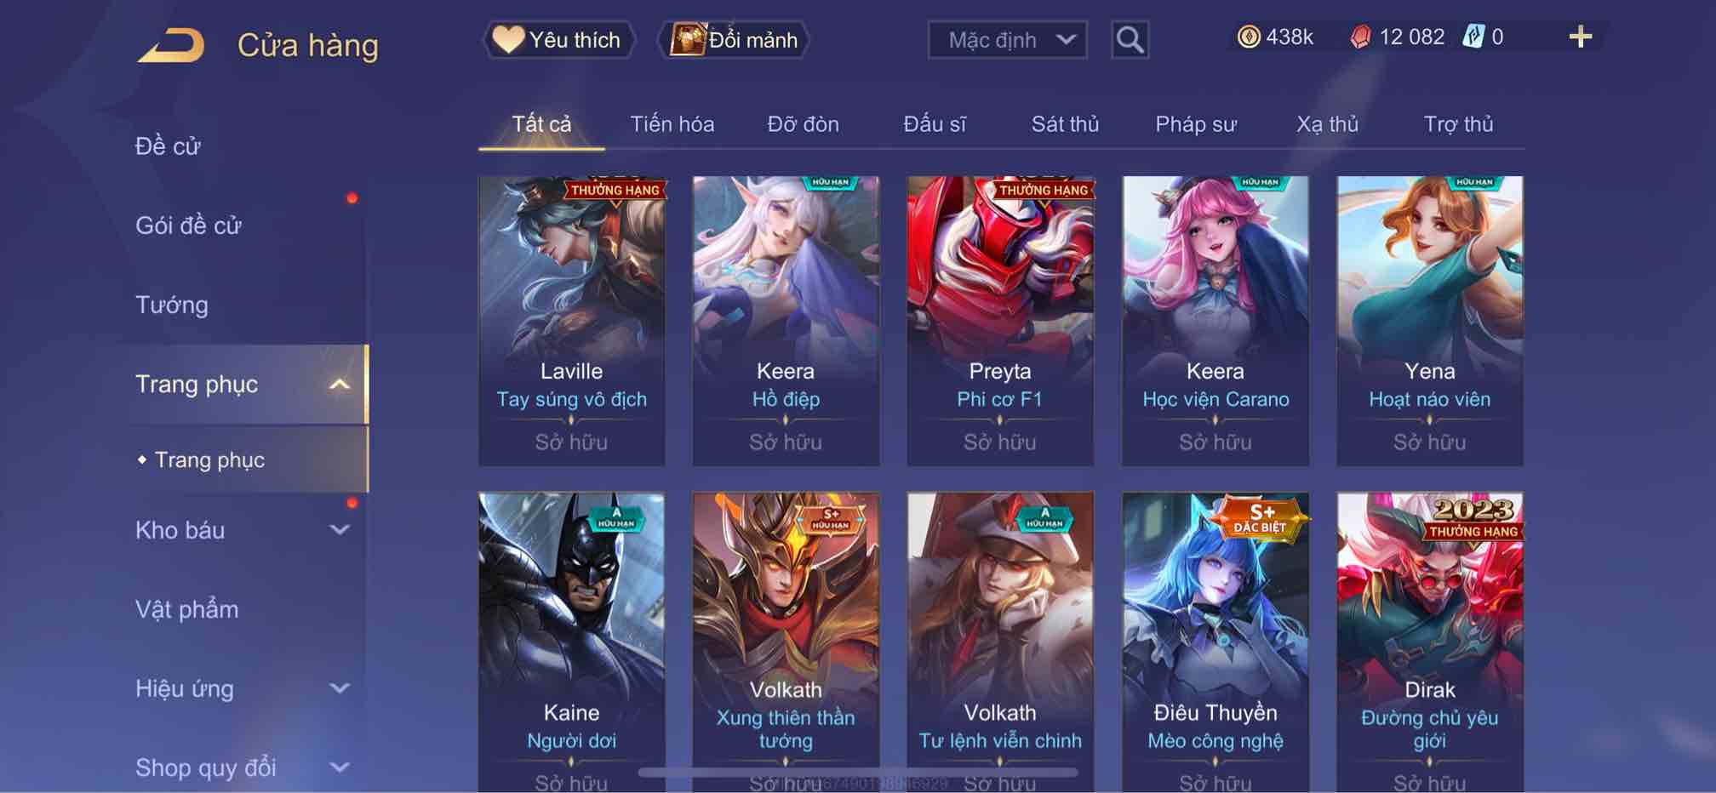Expand the Kho báu sidebar section
The image size is (1716, 793).
[339, 530]
